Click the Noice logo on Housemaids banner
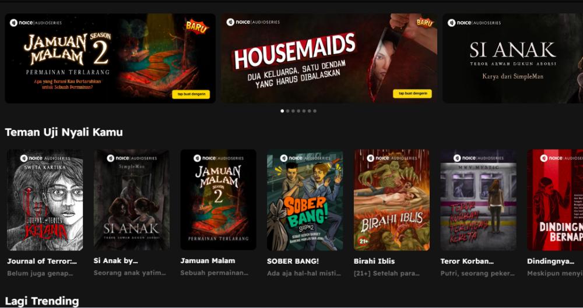The width and height of the screenshot is (583, 308). pyautogui.click(x=238, y=22)
